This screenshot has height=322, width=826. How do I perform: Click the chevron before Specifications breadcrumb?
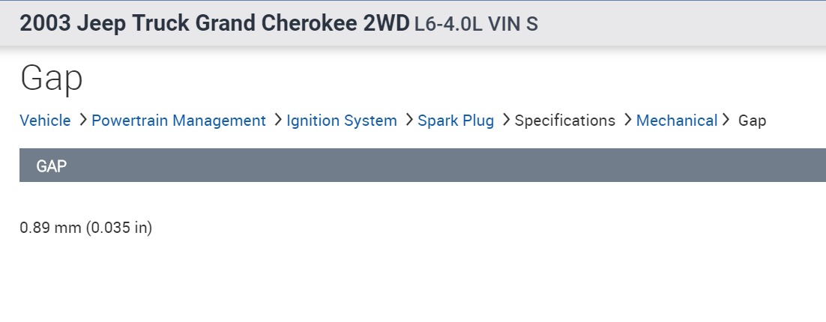(506, 120)
